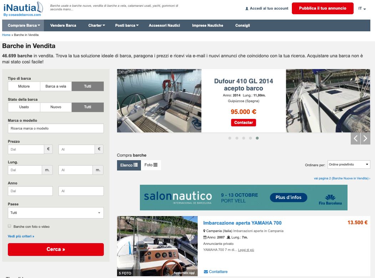The image size is (375, 278).
Task: Switch to Foto grid view
Action: [x=151, y=165]
